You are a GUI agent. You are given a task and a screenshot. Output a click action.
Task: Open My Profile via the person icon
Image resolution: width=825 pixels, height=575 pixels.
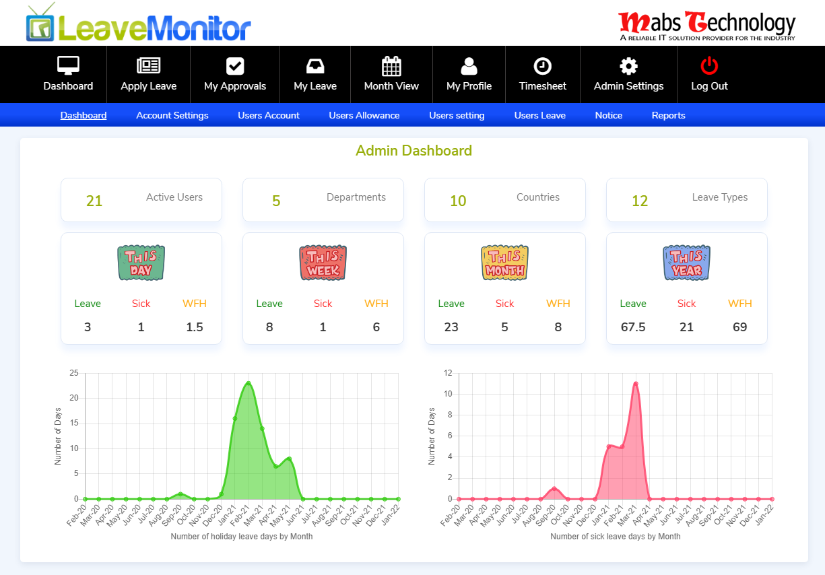(x=469, y=65)
